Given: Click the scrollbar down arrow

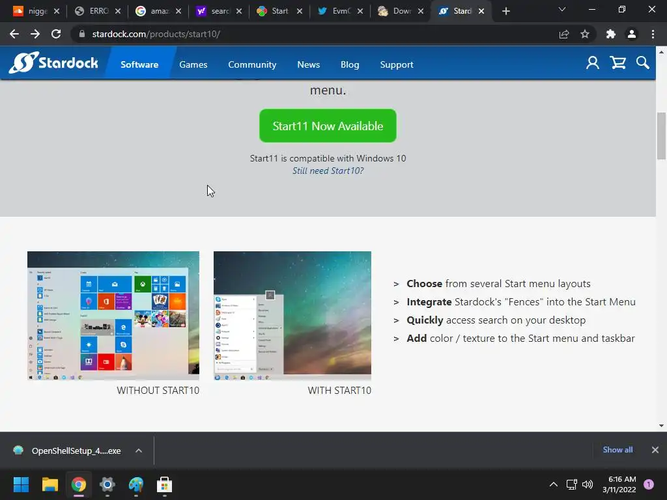Looking at the screenshot, I should [x=661, y=426].
